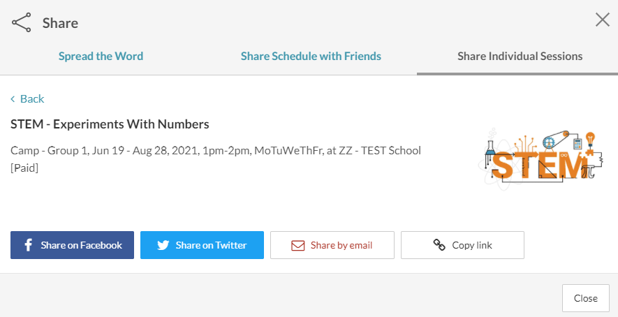Click the share network icon in header
Screen dimensions: 618x317
(x=22, y=22)
